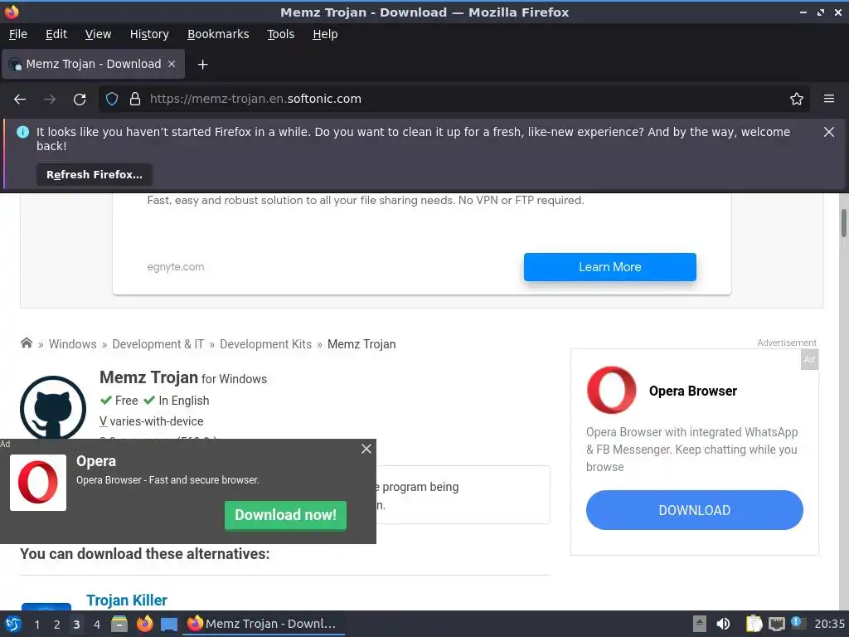Open the update notifier tray icon
Image resolution: width=849 pixels, height=637 pixels.
[x=798, y=623]
